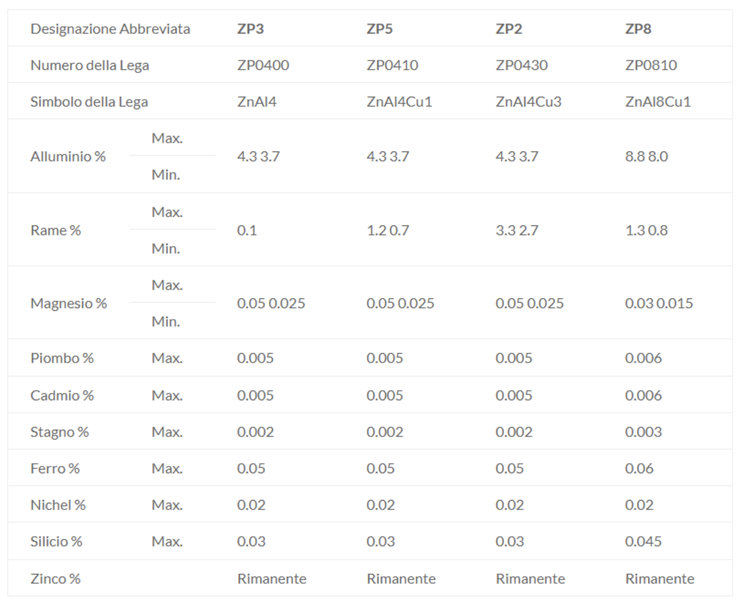
Task: Click the 'Zinco %' row label
Action: [55, 579]
